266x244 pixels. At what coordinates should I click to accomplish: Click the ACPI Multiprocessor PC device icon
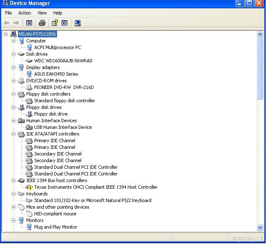click(30, 47)
